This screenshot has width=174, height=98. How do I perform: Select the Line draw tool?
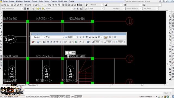(x=1, y=14)
